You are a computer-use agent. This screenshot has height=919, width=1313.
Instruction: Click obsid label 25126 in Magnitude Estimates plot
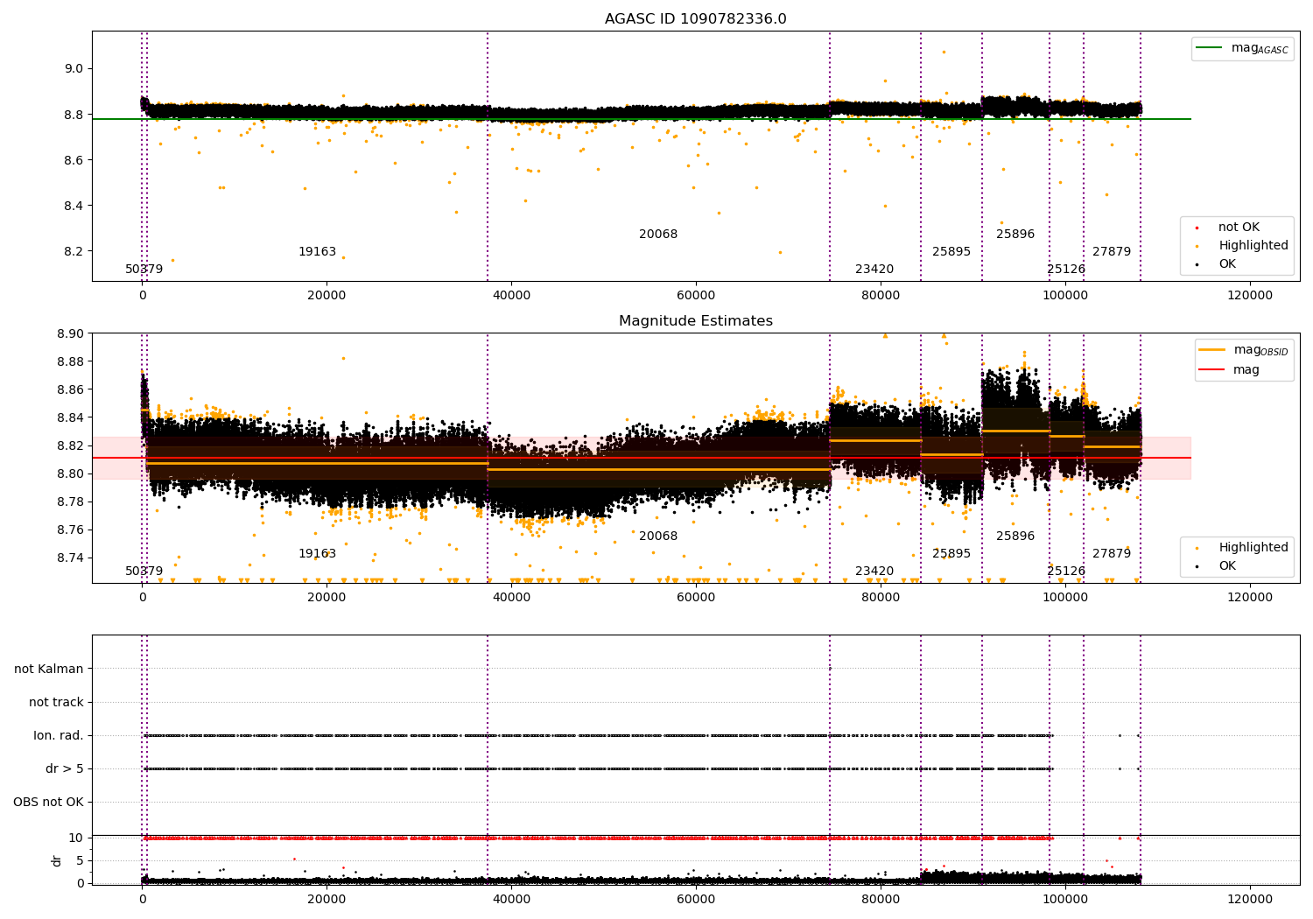(1066, 571)
